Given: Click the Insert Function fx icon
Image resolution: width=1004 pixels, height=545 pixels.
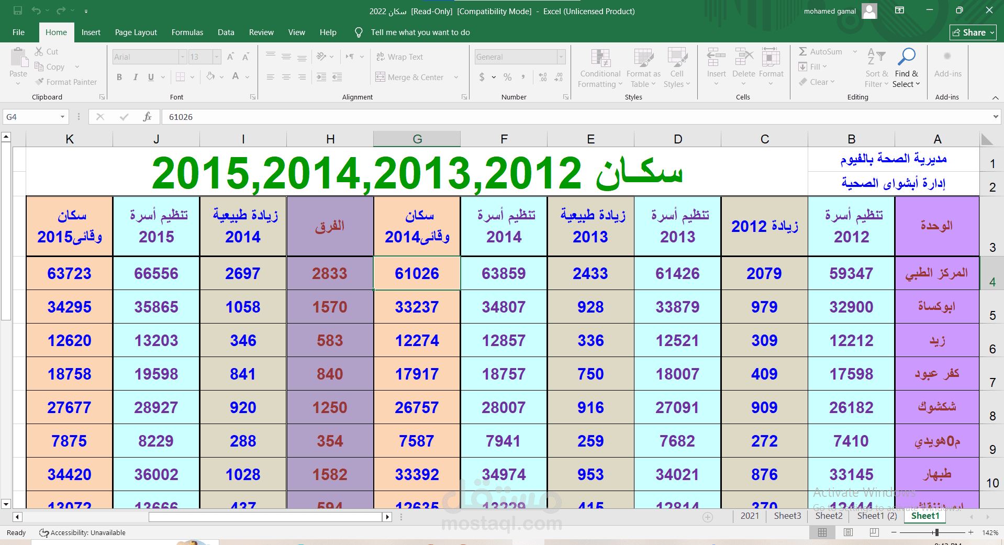Looking at the screenshot, I should pyautogui.click(x=147, y=117).
